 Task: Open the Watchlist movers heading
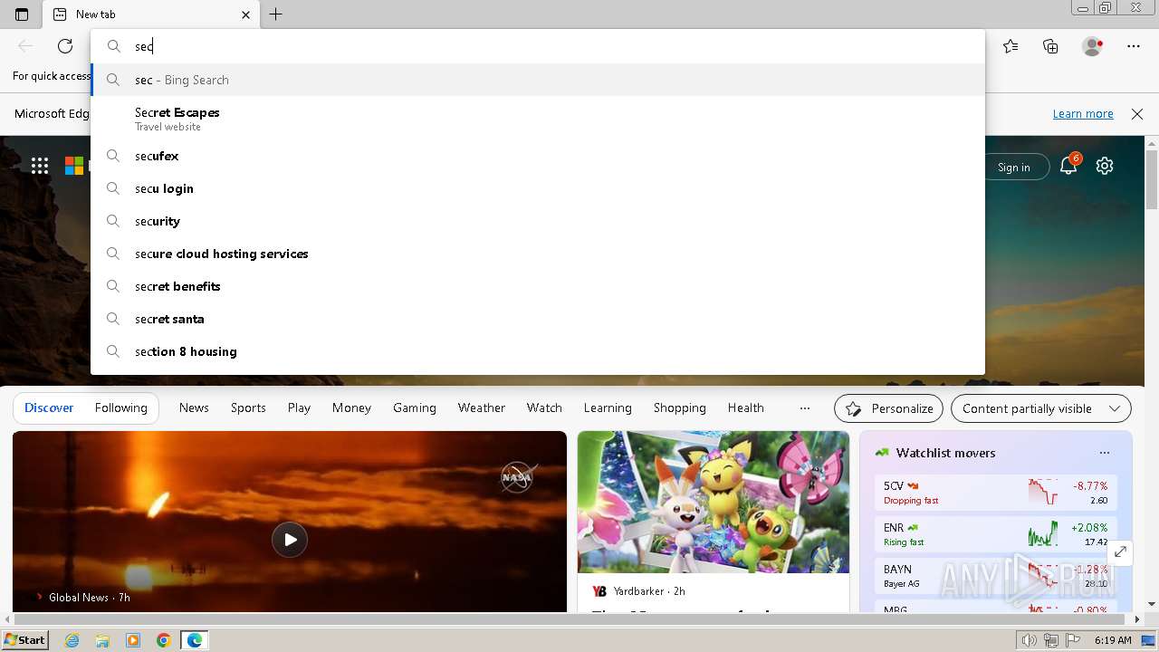click(945, 453)
